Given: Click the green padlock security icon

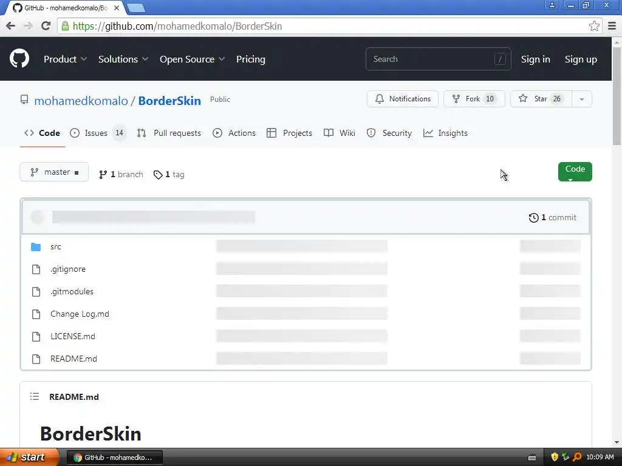Looking at the screenshot, I should point(65,26).
